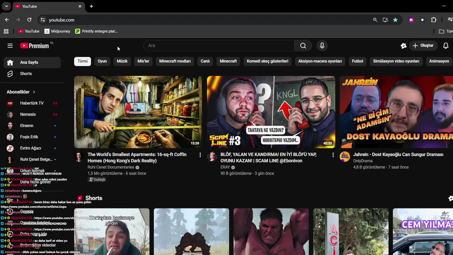Open SCAM LINE #3 video thumbnail

point(271,112)
